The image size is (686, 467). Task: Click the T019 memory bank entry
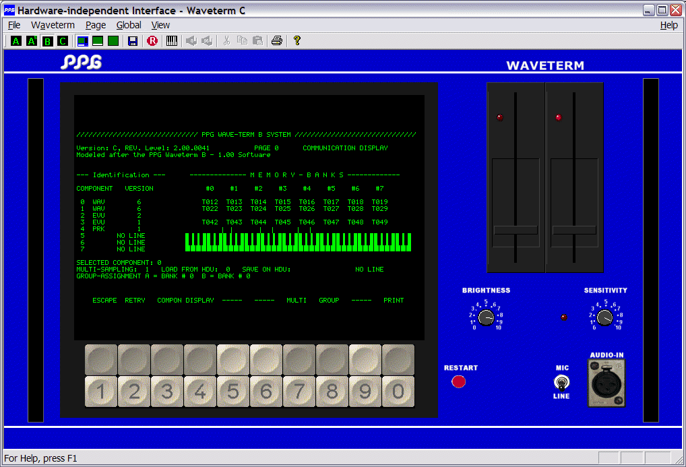(x=380, y=201)
